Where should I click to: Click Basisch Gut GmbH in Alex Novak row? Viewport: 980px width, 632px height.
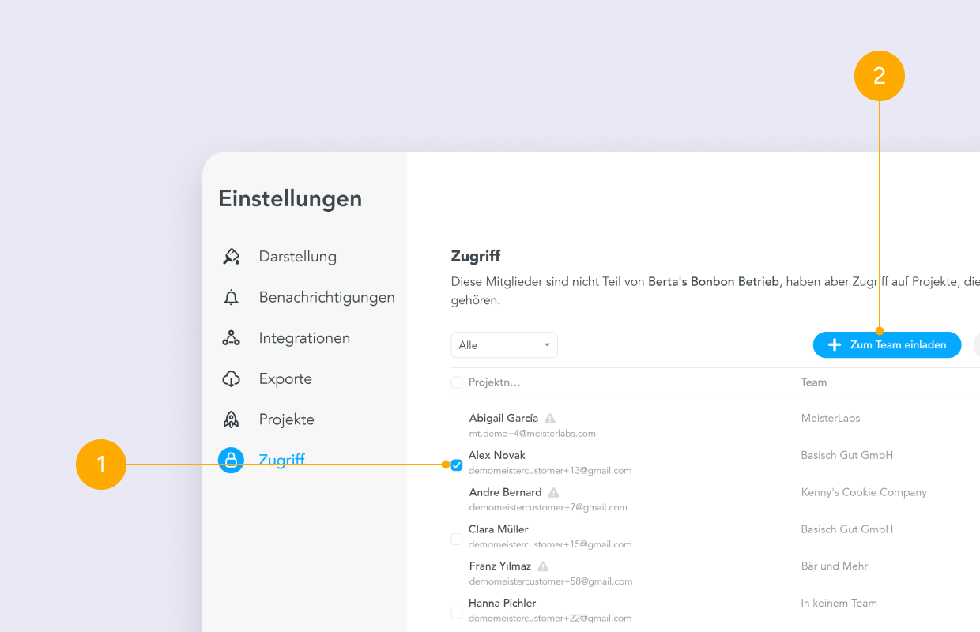coord(847,455)
